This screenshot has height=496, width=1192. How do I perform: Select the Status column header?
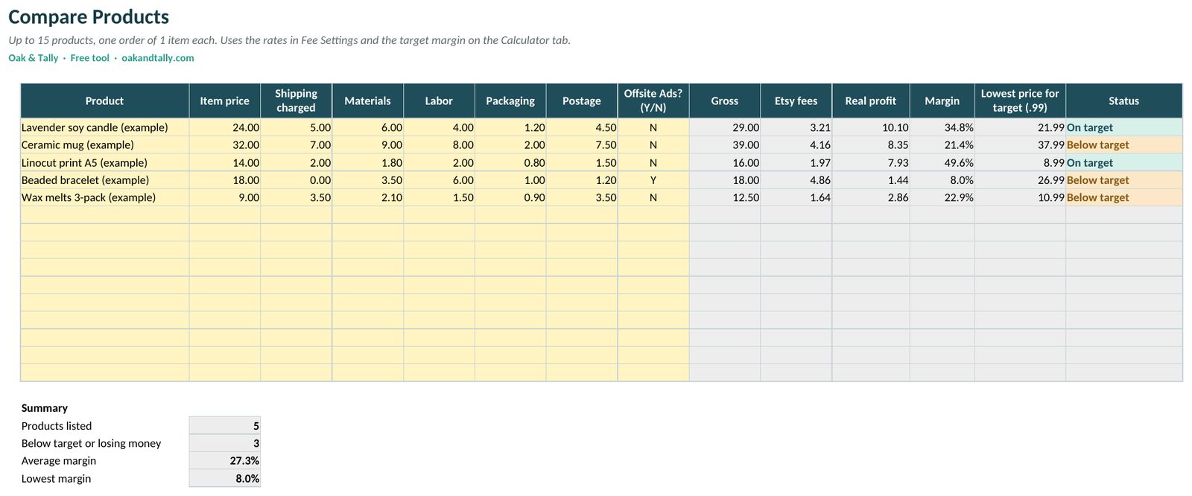click(x=1123, y=101)
